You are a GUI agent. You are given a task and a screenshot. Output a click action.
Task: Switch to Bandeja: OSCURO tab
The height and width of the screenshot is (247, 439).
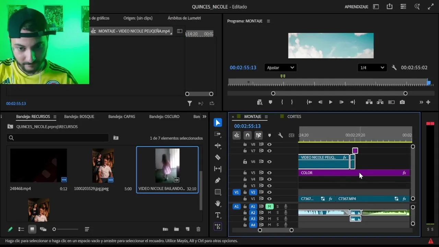click(x=164, y=117)
